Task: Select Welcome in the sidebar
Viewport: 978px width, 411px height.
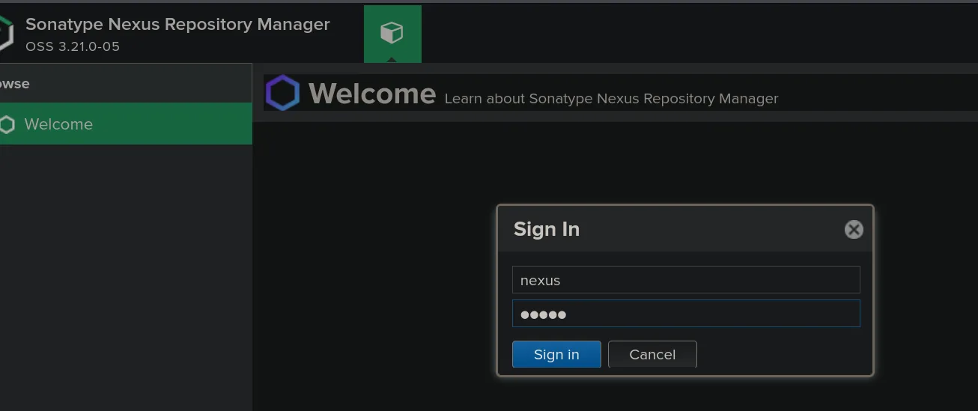Action: (126, 124)
